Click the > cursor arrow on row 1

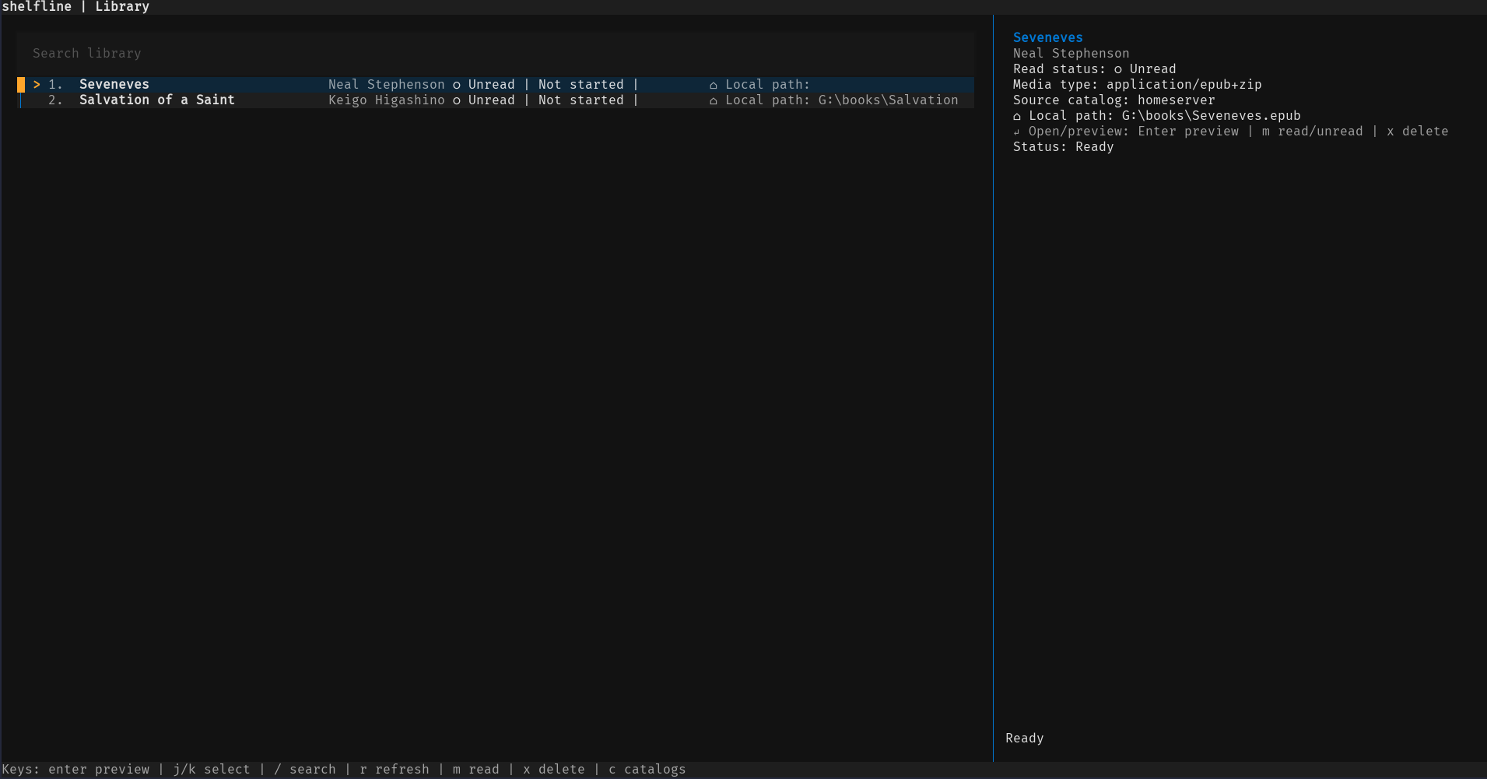pos(37,84)
